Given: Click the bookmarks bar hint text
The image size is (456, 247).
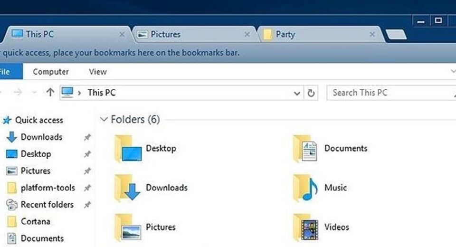Looking at the screenshot, I should 120,53.
